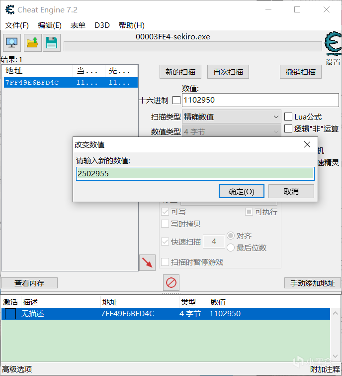Open the D3D menu

tap(102, 25)
